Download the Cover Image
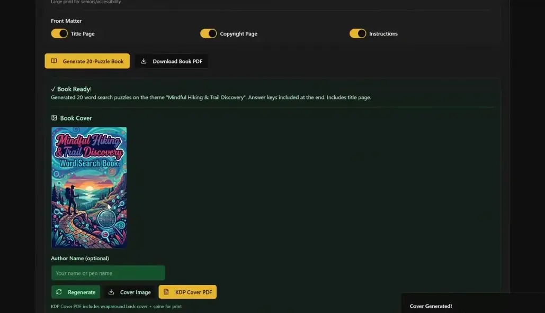Image resolution: width=545 pixels, height=313 pixels. [x=130, y=292]
